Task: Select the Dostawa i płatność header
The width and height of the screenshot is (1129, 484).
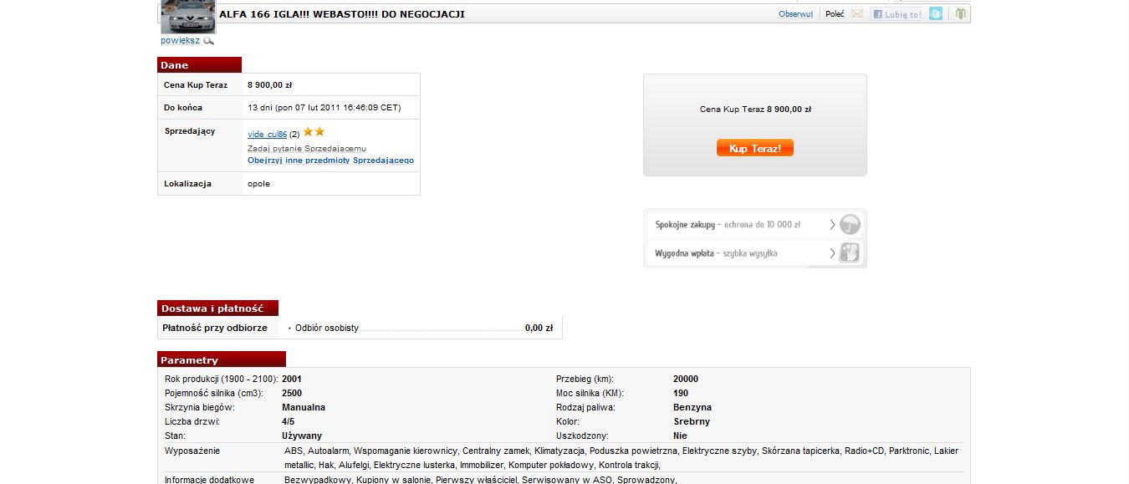Action: (217, 308)
